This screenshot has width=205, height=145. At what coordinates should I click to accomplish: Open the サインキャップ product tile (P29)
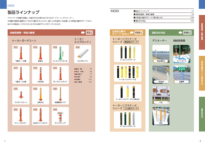60,116
